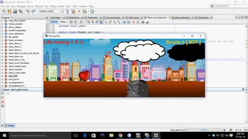Open the Debug Project dropdown arrow
The height and width of the screenshot is (139, 248).
(x=88, y=11)
